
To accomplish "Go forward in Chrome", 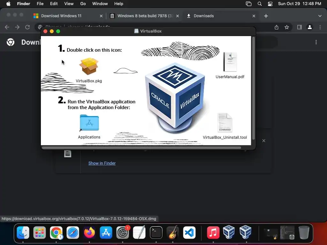I will point(17,27).
